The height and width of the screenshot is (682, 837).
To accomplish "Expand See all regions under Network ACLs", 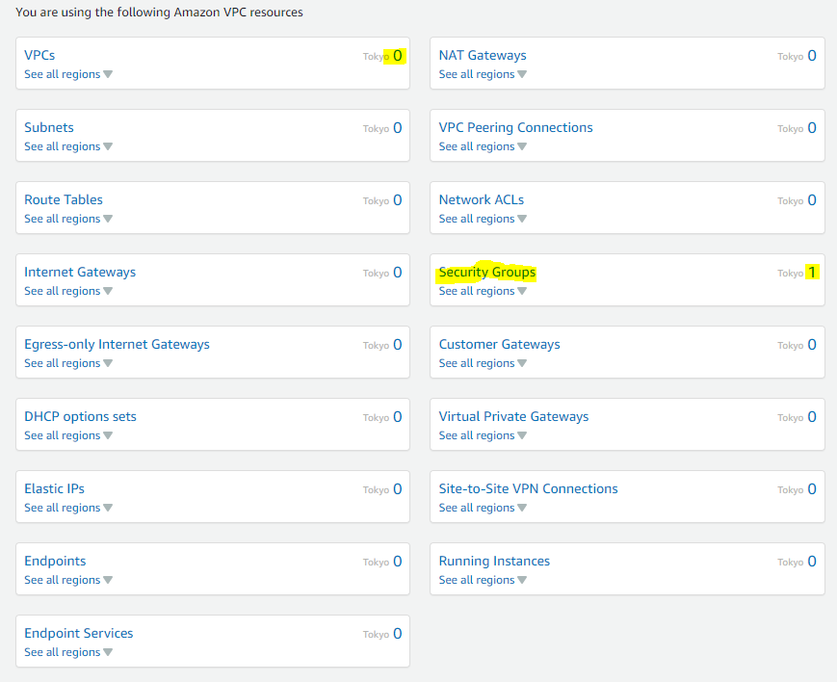I will click(x=483, y=219).
